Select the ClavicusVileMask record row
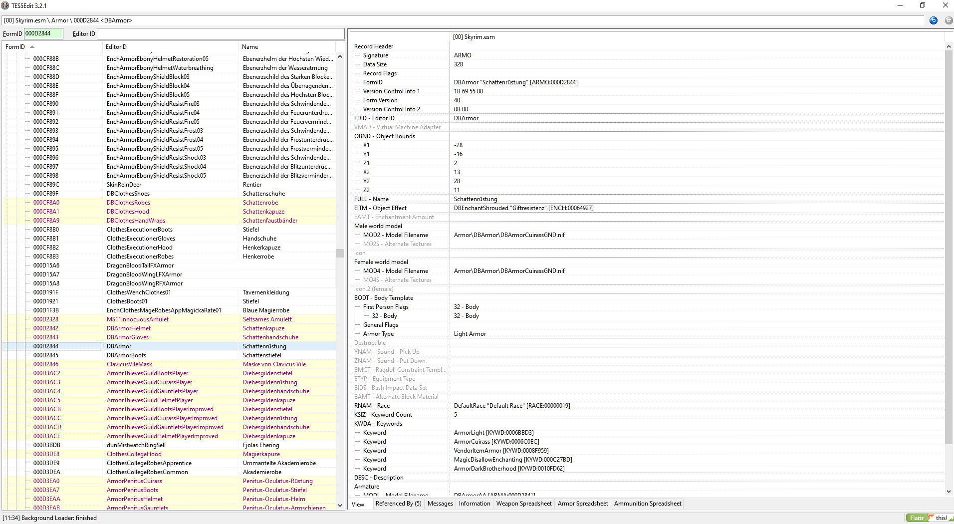This screenshot has height=524, width=954. 169,364
